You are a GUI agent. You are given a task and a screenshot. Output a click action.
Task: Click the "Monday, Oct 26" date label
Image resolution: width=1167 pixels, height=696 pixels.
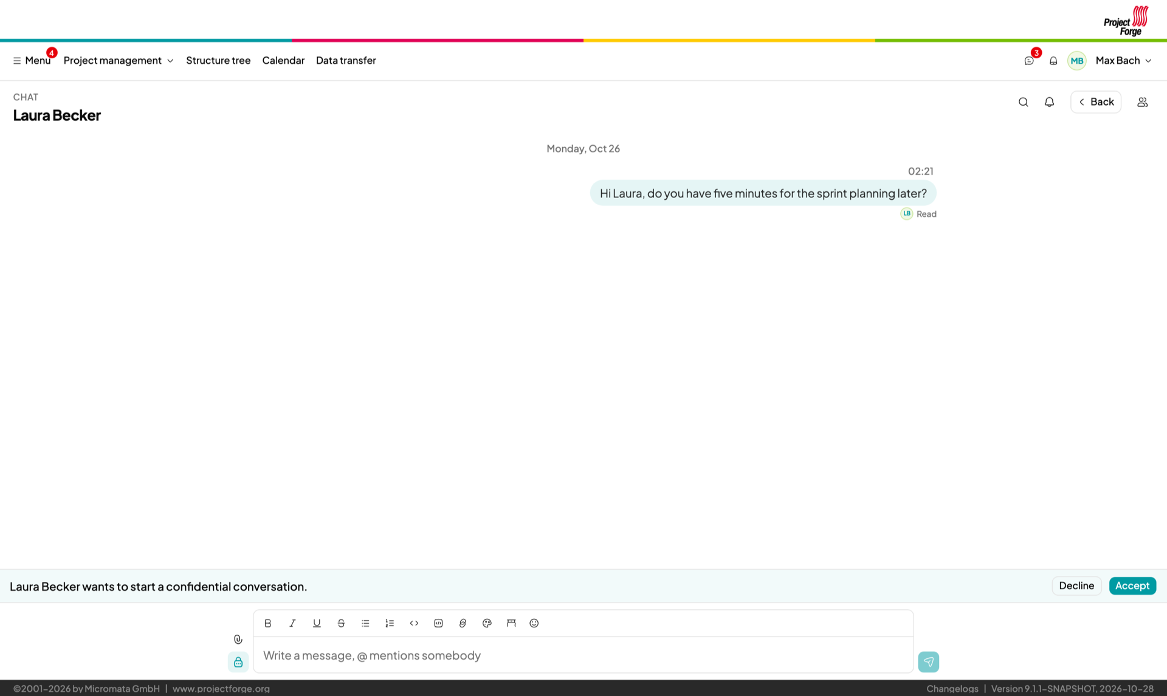583,148
